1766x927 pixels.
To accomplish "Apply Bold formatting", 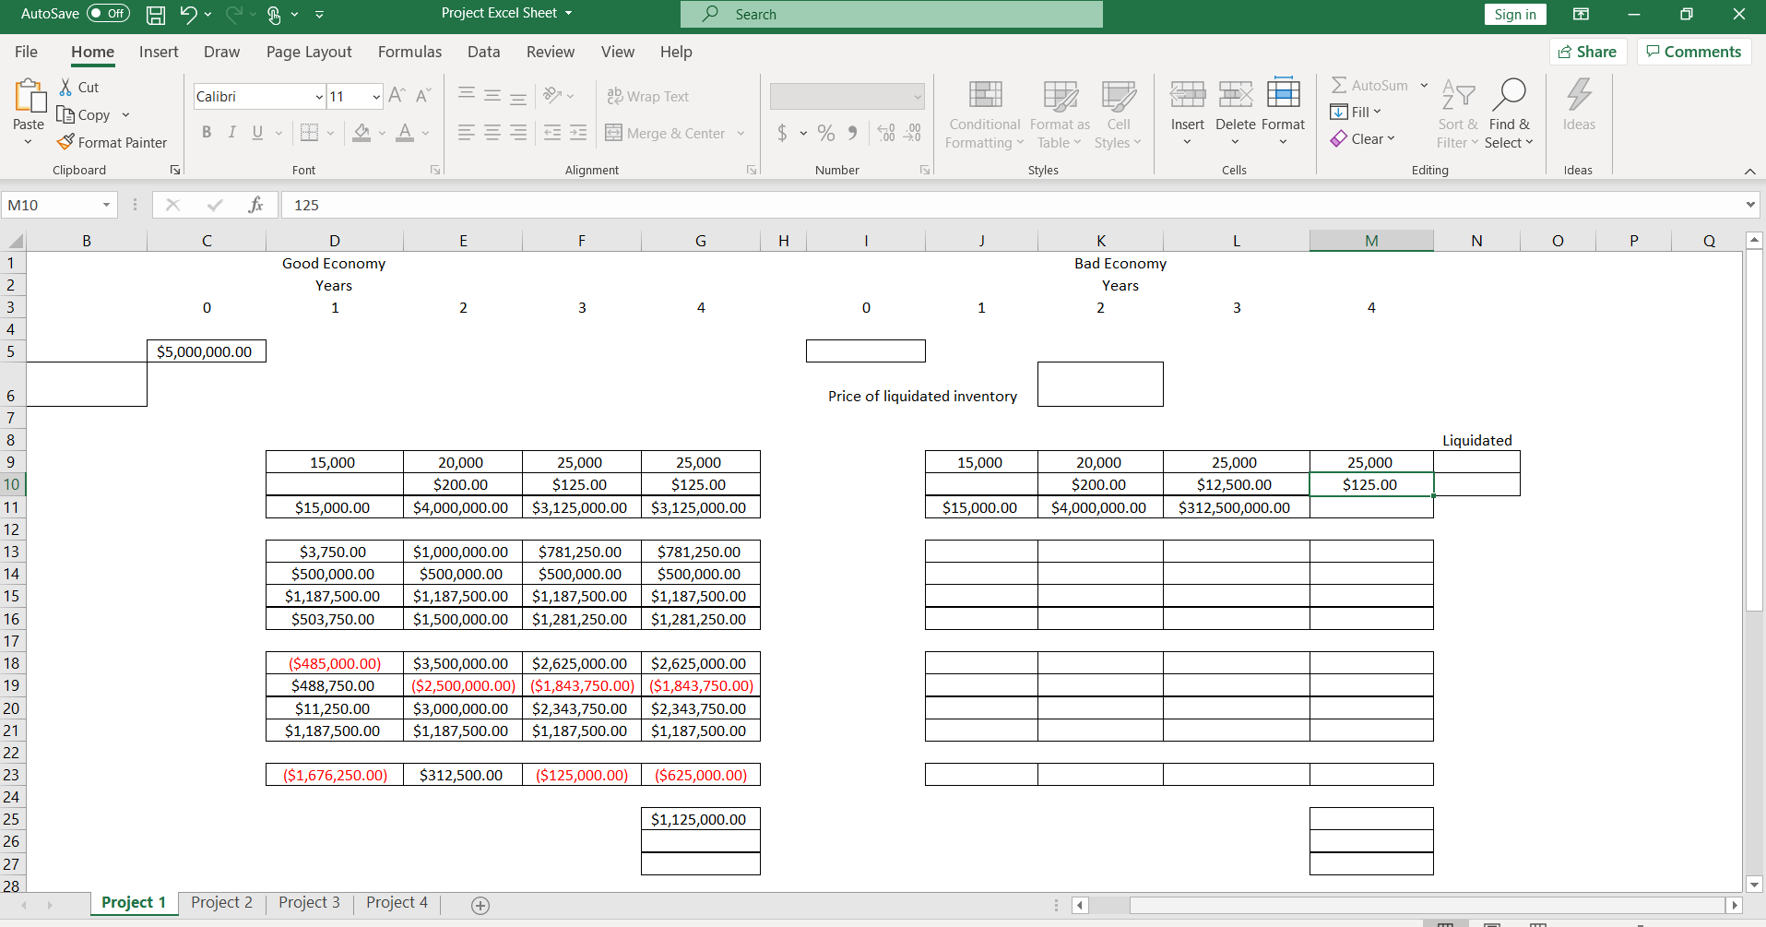I will (x=207, y=133).
